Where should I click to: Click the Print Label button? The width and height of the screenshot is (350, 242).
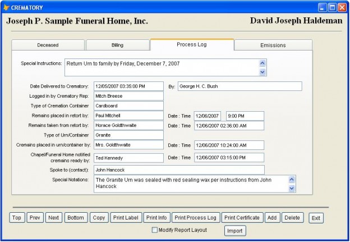tap(126, 217)
